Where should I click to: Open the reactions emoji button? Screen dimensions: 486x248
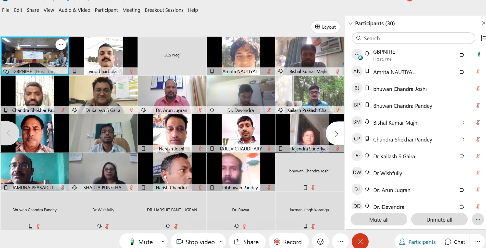[320, 242]
